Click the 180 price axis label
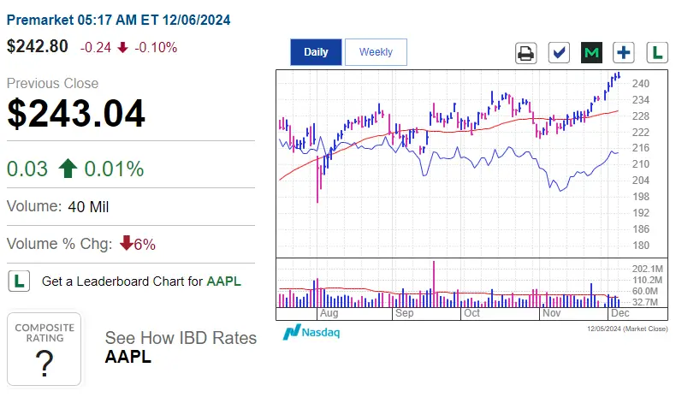This screenshot has height=403, width=676. tap(641, 246)
